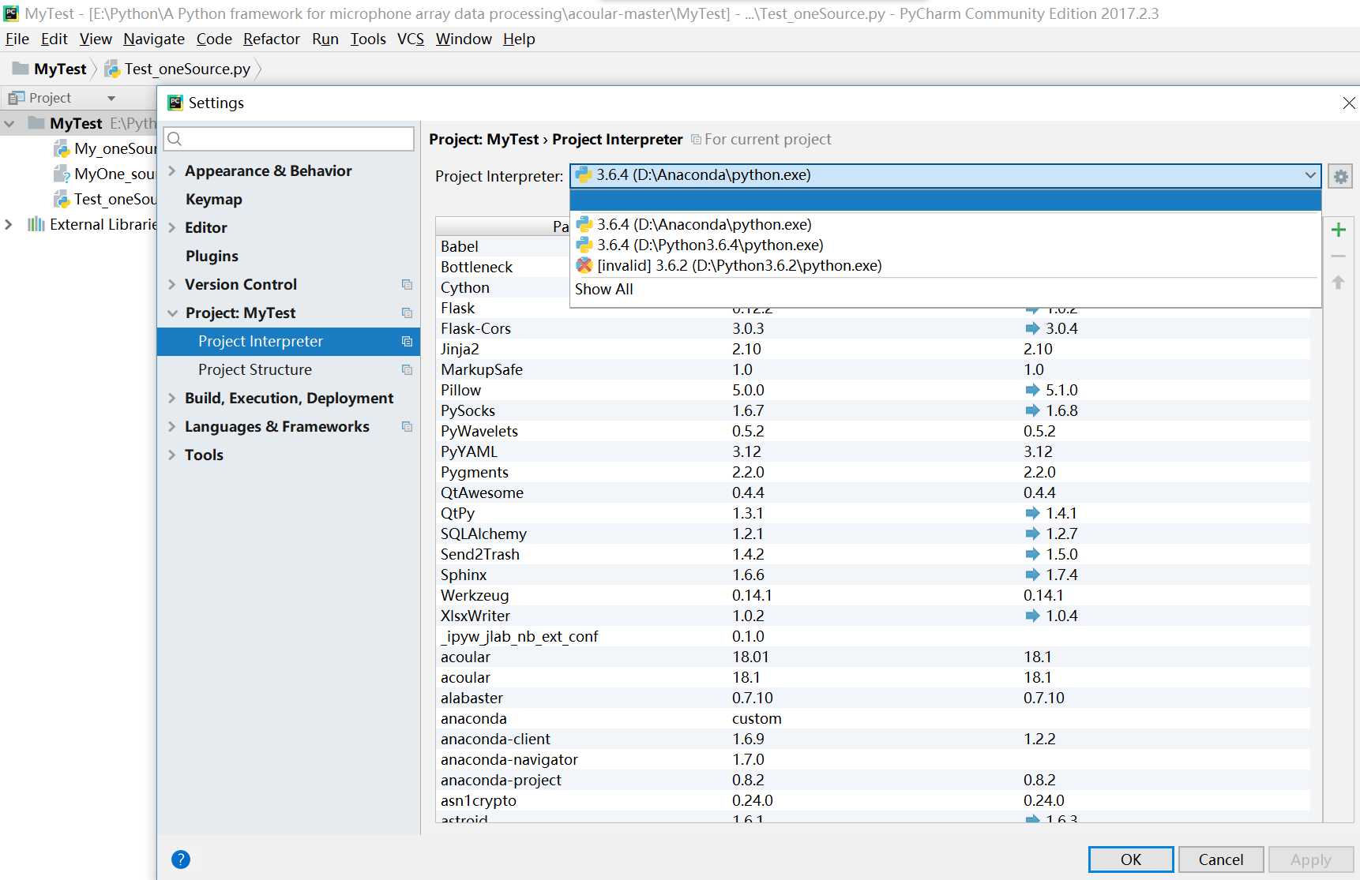
Task: Open the Project view dropdown arrow
Action: point(111,98)
